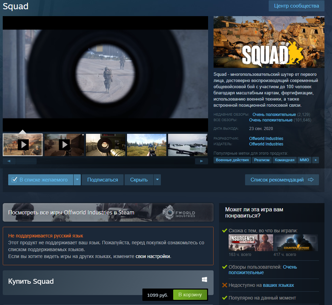
Task: Click the 1099 руб. price label
Action: [157, 295]
